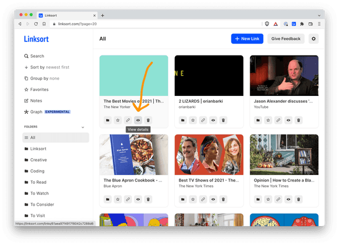Collapse the Folders section chevron
The image size is (339, 245).
pos(83,127)
